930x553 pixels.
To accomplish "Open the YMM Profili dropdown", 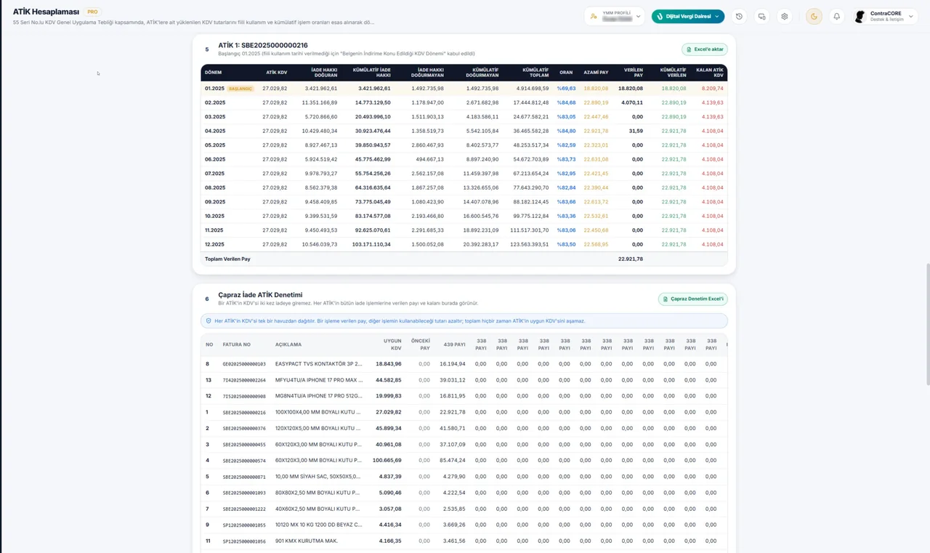I will (x=615, y=17).
